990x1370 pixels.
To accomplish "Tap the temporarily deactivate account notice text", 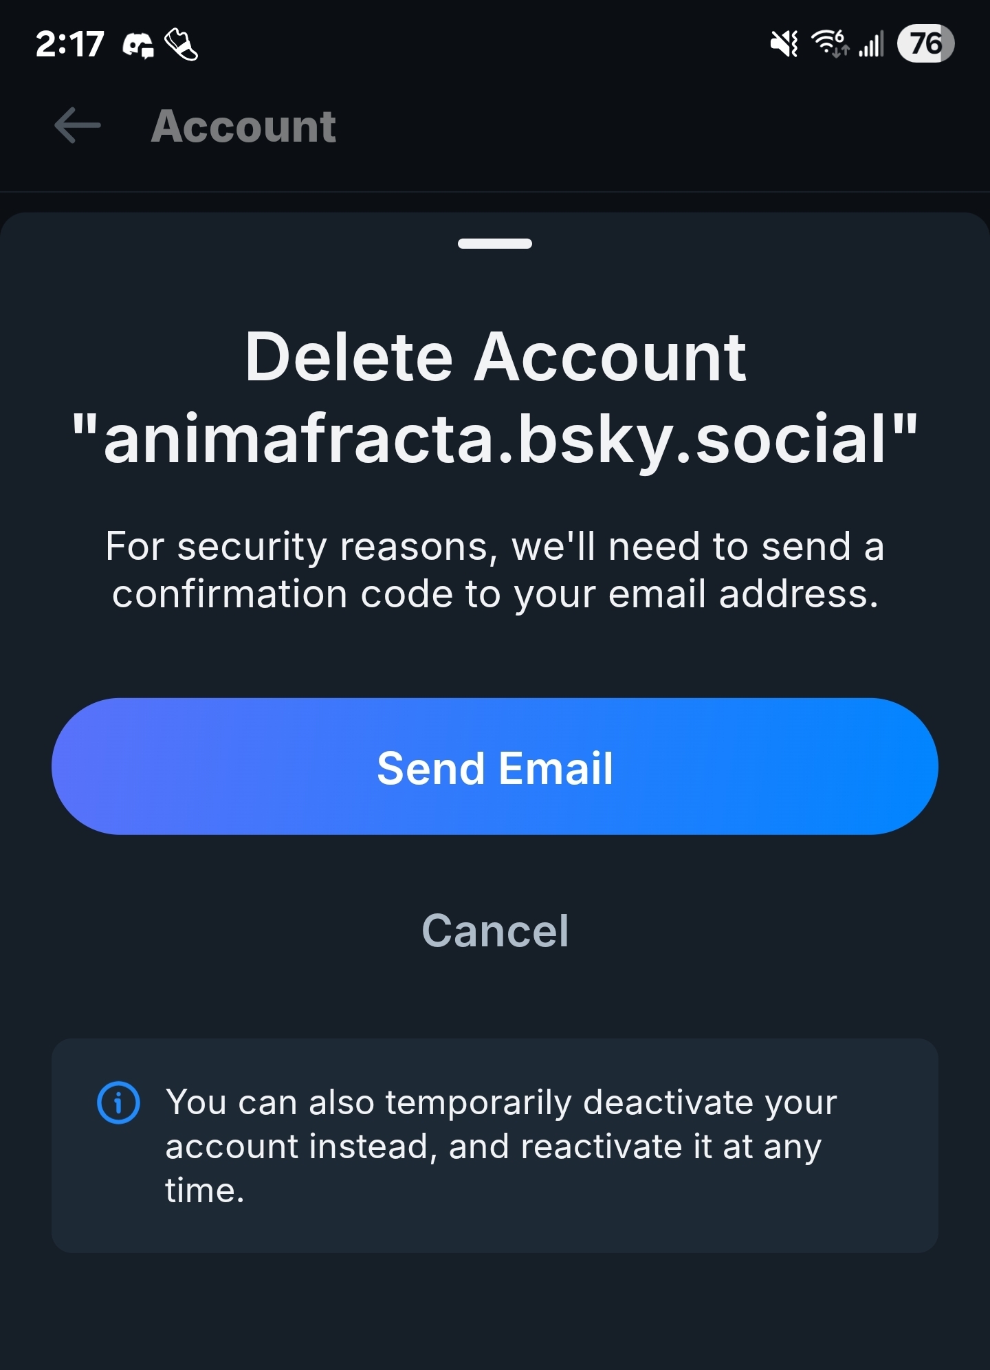I will click(500, 1146).
